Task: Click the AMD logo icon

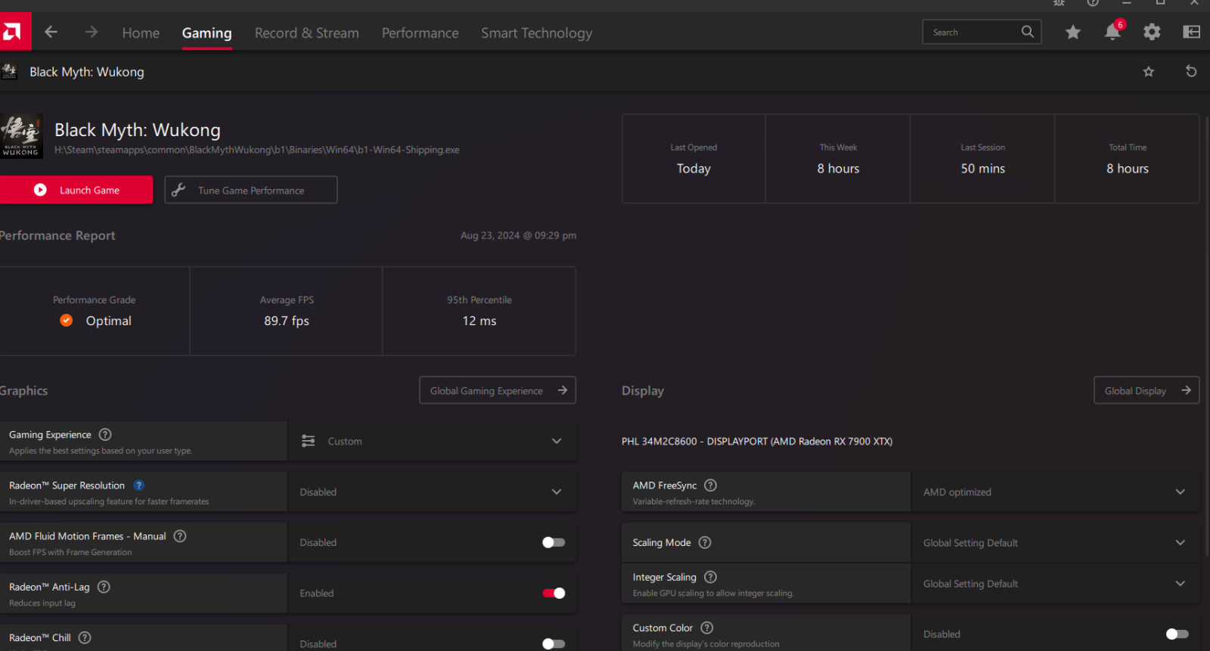Action: click(x=14, y=32)
